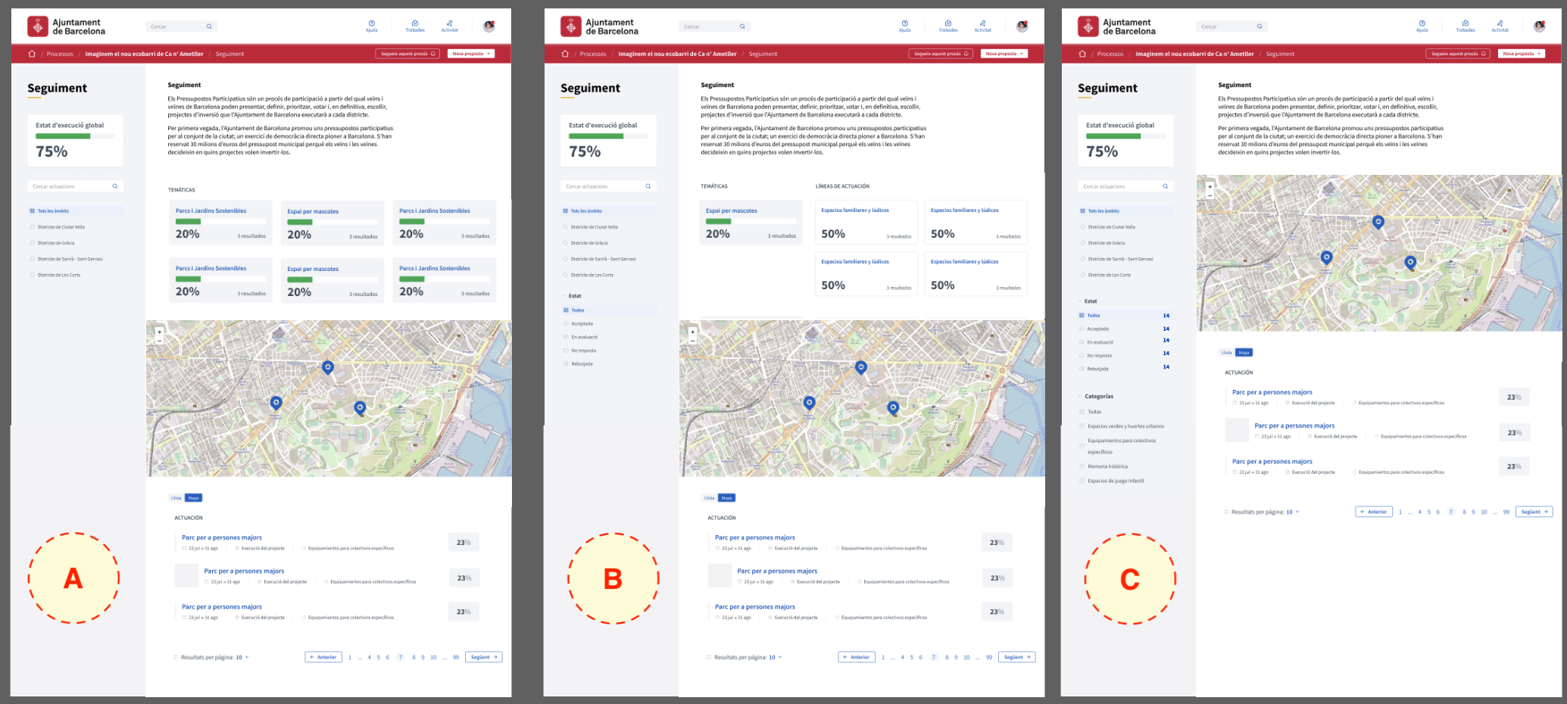This screenshot has height=704, width=1567.
Task: Click the Següent pagination button in mockup C
Action: [1534, 512]
